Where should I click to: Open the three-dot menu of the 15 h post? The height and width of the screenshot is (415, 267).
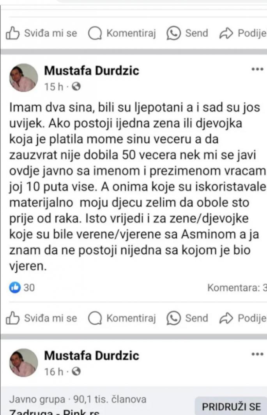(x=257, y=69)
